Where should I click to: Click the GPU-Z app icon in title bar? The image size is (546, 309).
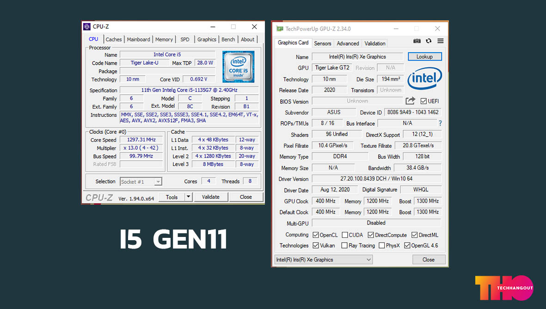[280, 29]
